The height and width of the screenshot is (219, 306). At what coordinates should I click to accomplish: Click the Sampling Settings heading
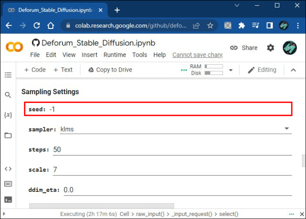pos(50,92)
